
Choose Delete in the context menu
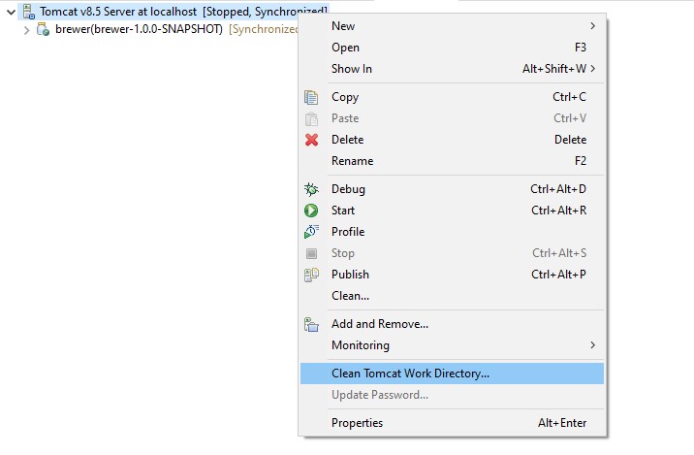click(x=452, y=140)
